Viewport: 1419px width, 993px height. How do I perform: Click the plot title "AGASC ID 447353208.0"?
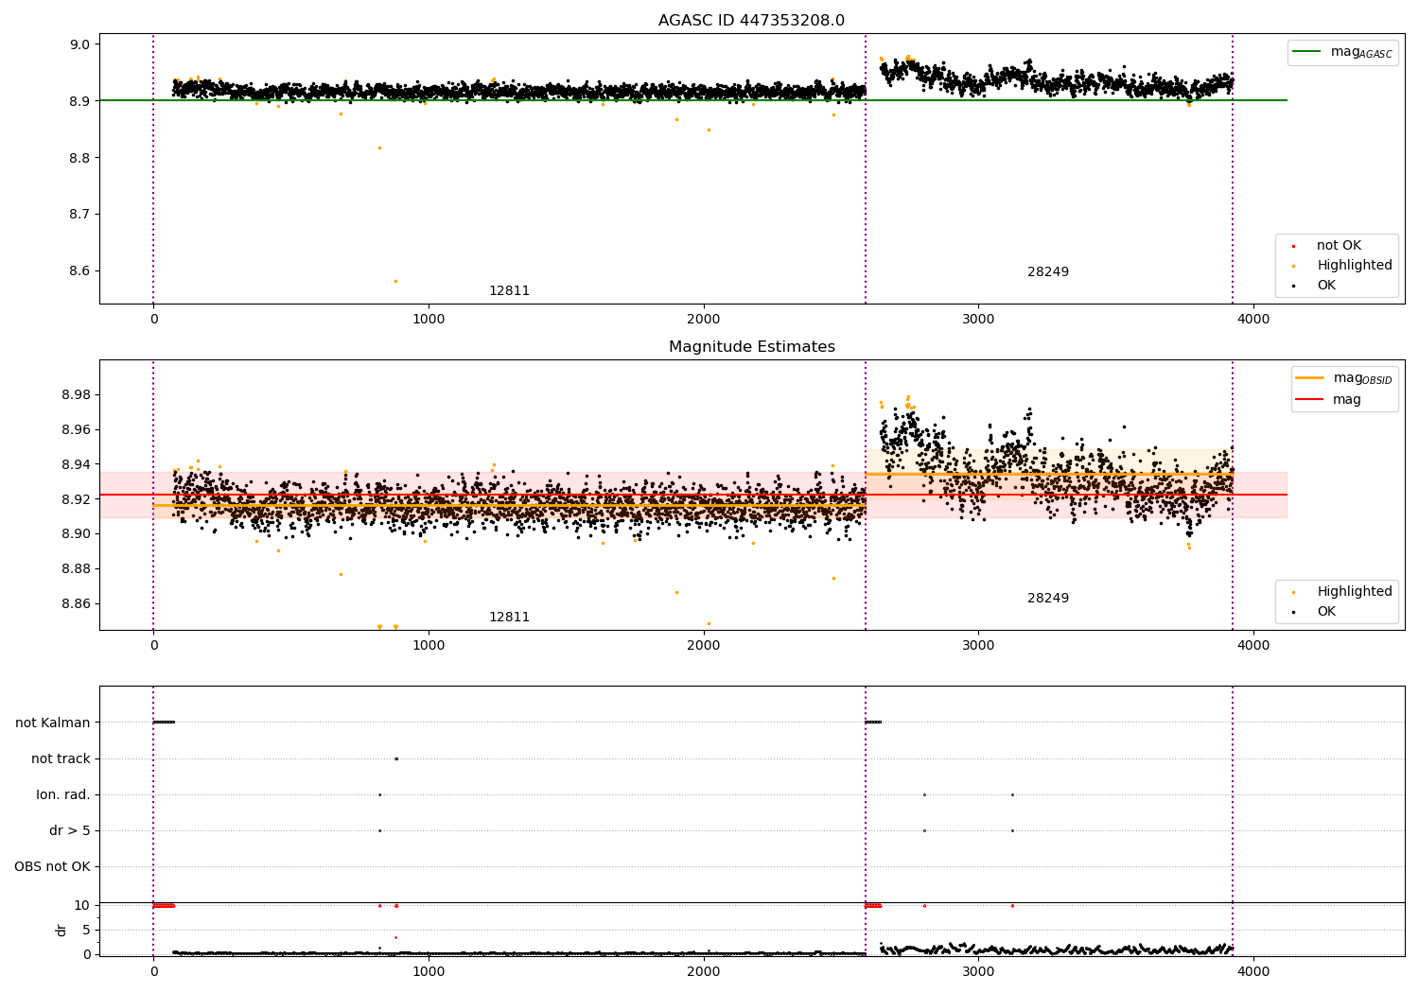(x=751, y=21)
